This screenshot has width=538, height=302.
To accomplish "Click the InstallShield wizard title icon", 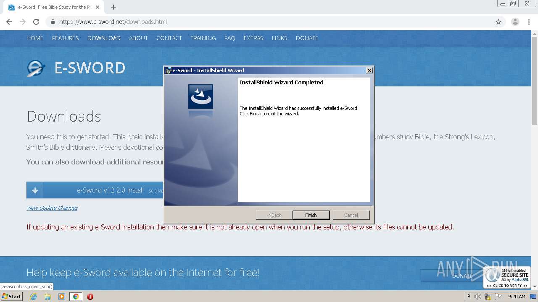I will point(168,70).
